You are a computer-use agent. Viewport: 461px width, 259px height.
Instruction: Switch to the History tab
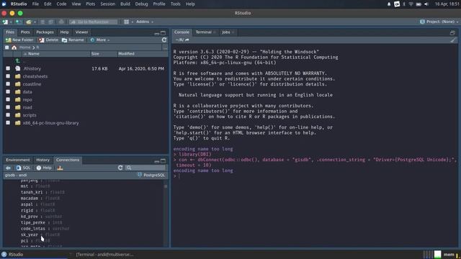pyautogui.click(x=43, y=160)
